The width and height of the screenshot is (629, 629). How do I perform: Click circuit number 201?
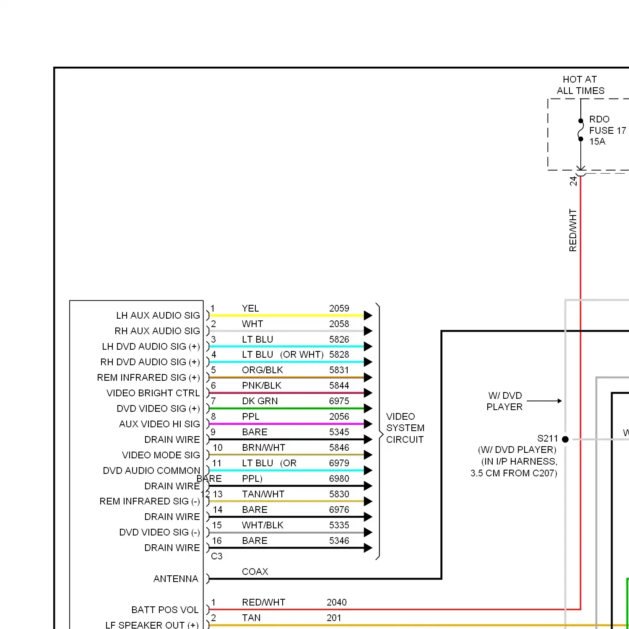(334, 618)
